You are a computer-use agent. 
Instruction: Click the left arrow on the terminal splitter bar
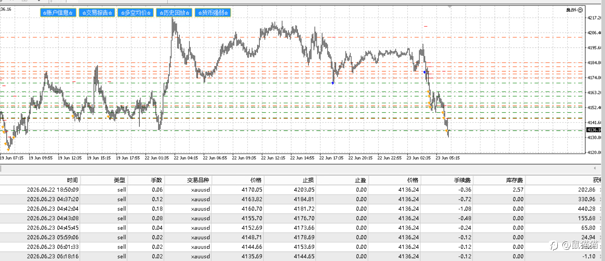coord(595,168)
